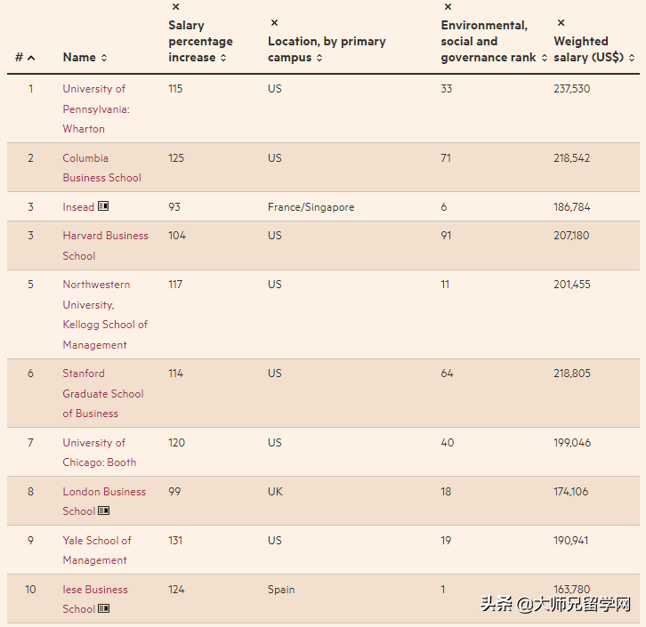Remove the Location by primary campus column
This screenshot has height=627, width=646.
pyautogui.click(x=274, y=23)
